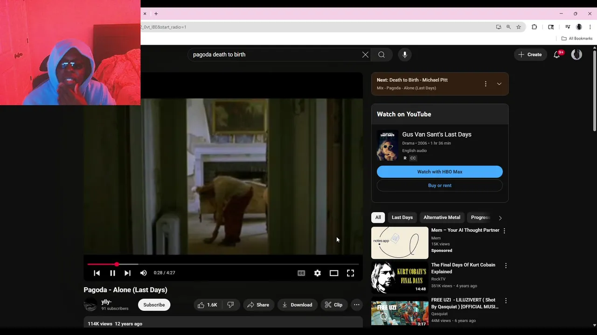
Task: Open All Bookmarks folder
Action: click(577, 39)
